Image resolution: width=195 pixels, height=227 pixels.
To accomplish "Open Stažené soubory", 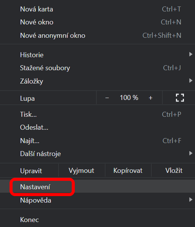I will click(97, 68).
